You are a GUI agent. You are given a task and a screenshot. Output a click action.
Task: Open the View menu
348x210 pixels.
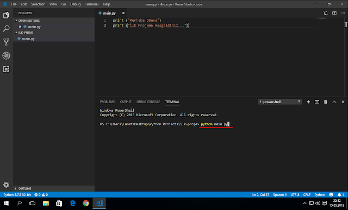coord(53,4)
